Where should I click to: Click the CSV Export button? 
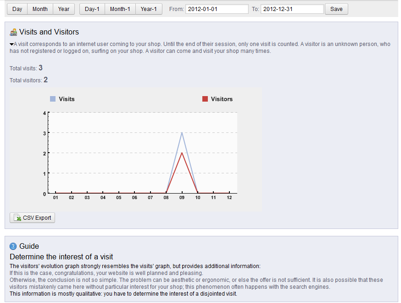pos(32,217)
